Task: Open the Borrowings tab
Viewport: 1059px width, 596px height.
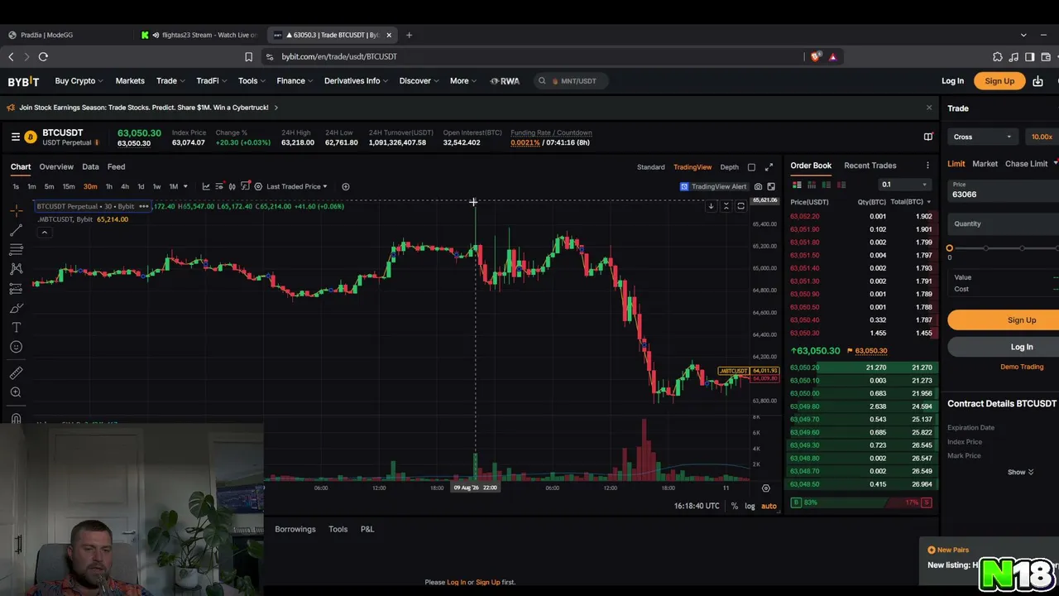Action: [x=295, y=530]
